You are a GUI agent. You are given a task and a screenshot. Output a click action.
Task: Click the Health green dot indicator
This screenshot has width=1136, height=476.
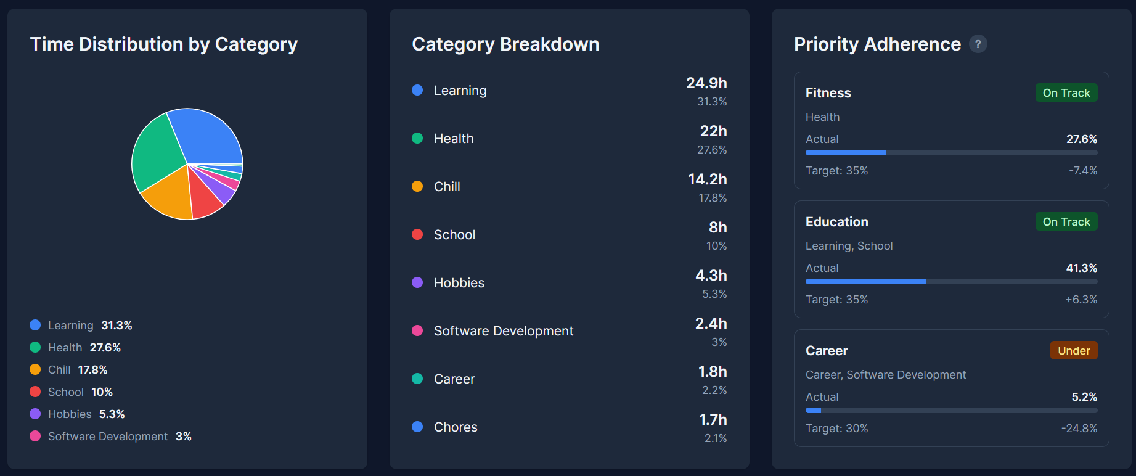coord(417,138)
